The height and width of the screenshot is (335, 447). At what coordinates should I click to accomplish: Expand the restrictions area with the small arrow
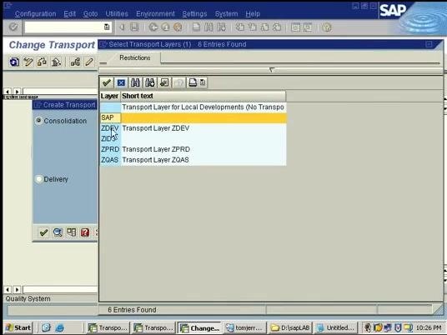point(271,69)
